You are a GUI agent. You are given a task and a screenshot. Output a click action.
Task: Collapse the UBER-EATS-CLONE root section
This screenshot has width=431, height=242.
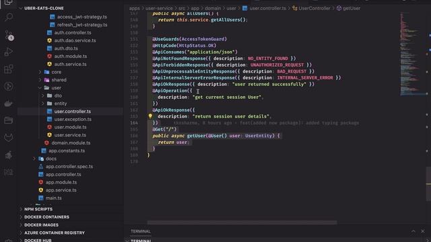point(44,8)
